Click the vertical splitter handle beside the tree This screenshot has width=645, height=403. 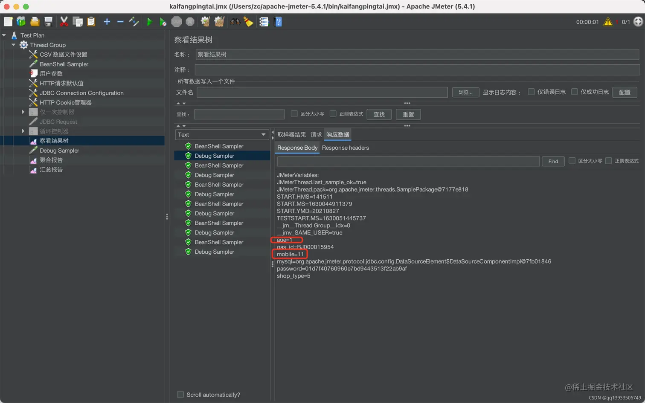(167, 217)
